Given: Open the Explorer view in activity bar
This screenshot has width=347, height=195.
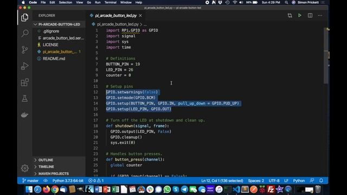Looking at the screenshot, I should (x=24, y=17).
